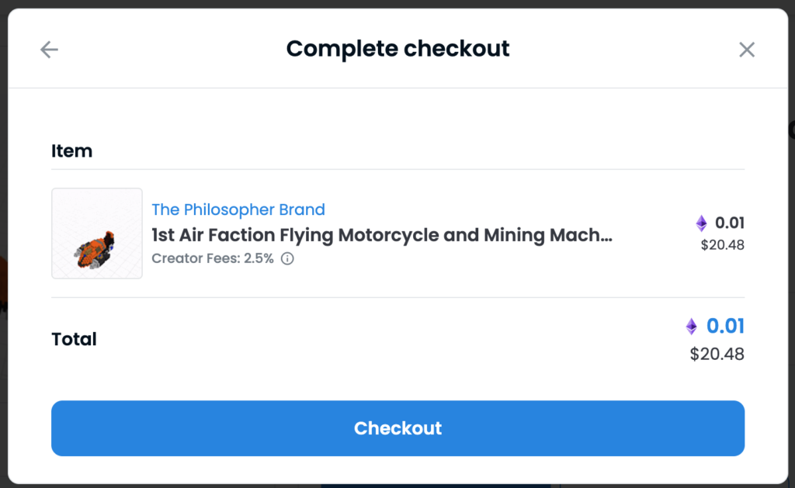Click the Item section header
This screenshot has width=795, height=488.
point(71,151)
